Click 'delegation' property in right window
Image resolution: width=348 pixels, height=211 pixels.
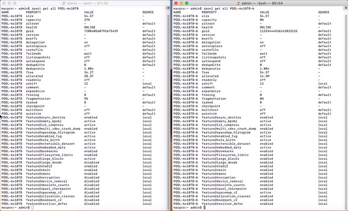point(211,42)
